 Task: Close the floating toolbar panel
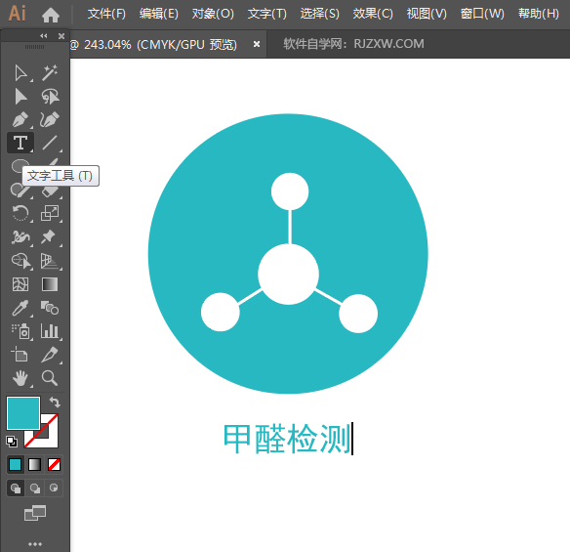[61, 36]
